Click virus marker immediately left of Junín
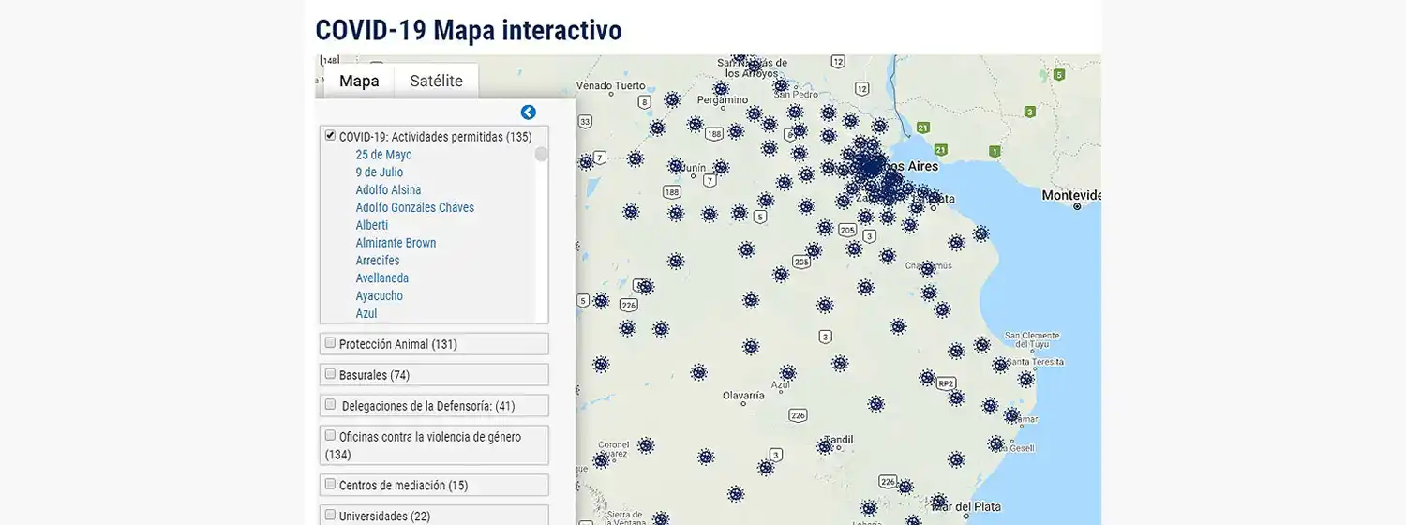 click(676, 166)
